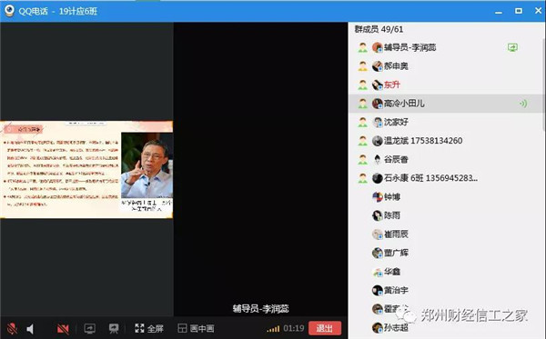The height and width of the screenshot is (339, 546).
Task: Click the signal strength bars icon
Action: tap(273, 329)
